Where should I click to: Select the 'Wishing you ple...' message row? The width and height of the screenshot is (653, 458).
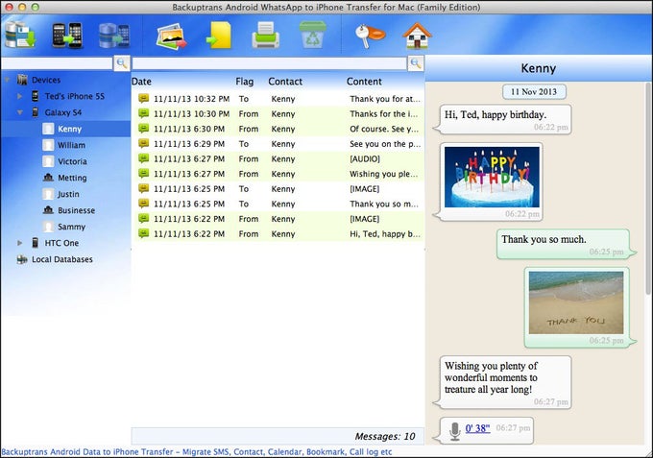[278, 174]
